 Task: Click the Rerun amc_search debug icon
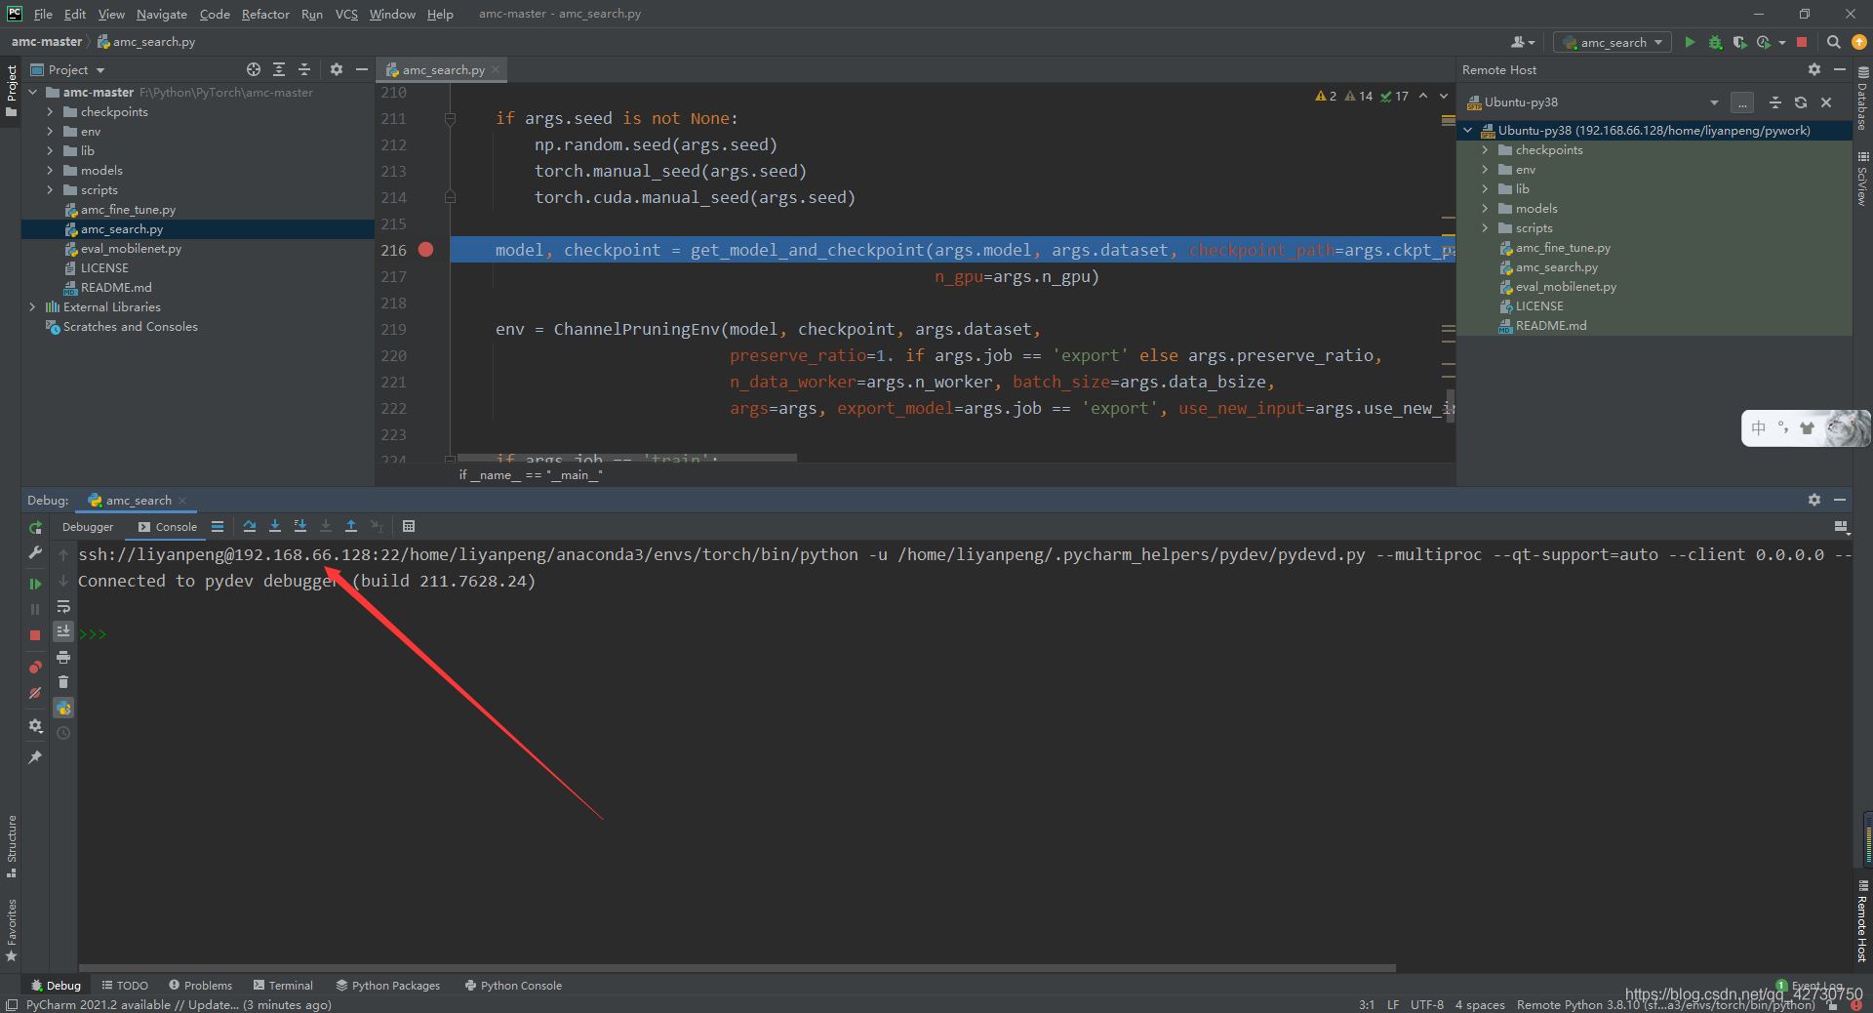point(35,527)
